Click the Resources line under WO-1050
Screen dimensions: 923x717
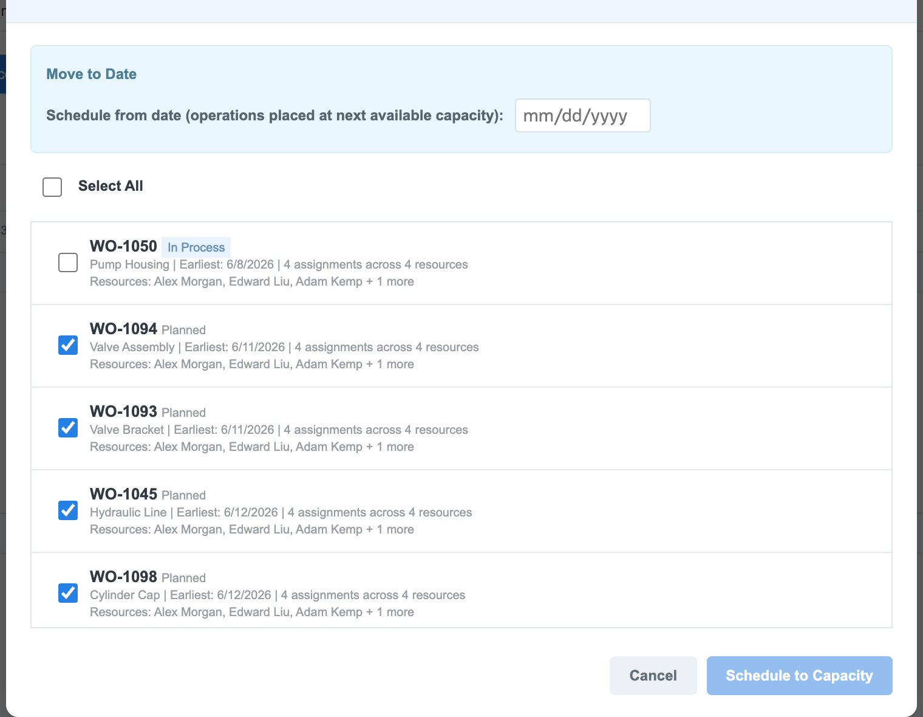click(x=252, y=281)
